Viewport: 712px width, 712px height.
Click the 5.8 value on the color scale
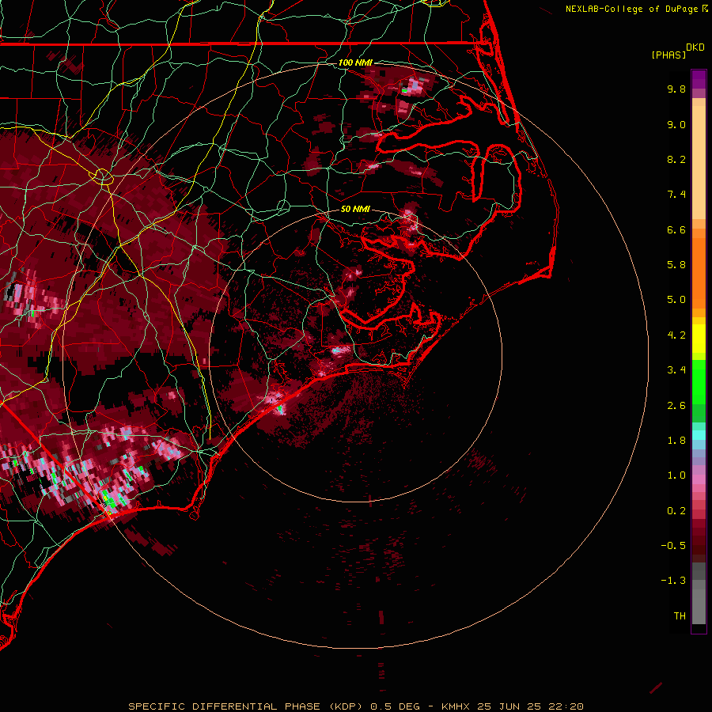tap(676, 265)
